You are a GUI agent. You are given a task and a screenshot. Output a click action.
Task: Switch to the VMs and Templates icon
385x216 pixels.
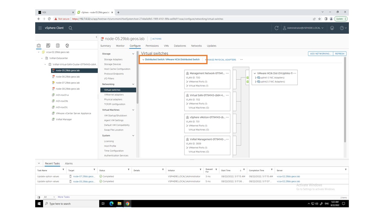tap(48, 46)
